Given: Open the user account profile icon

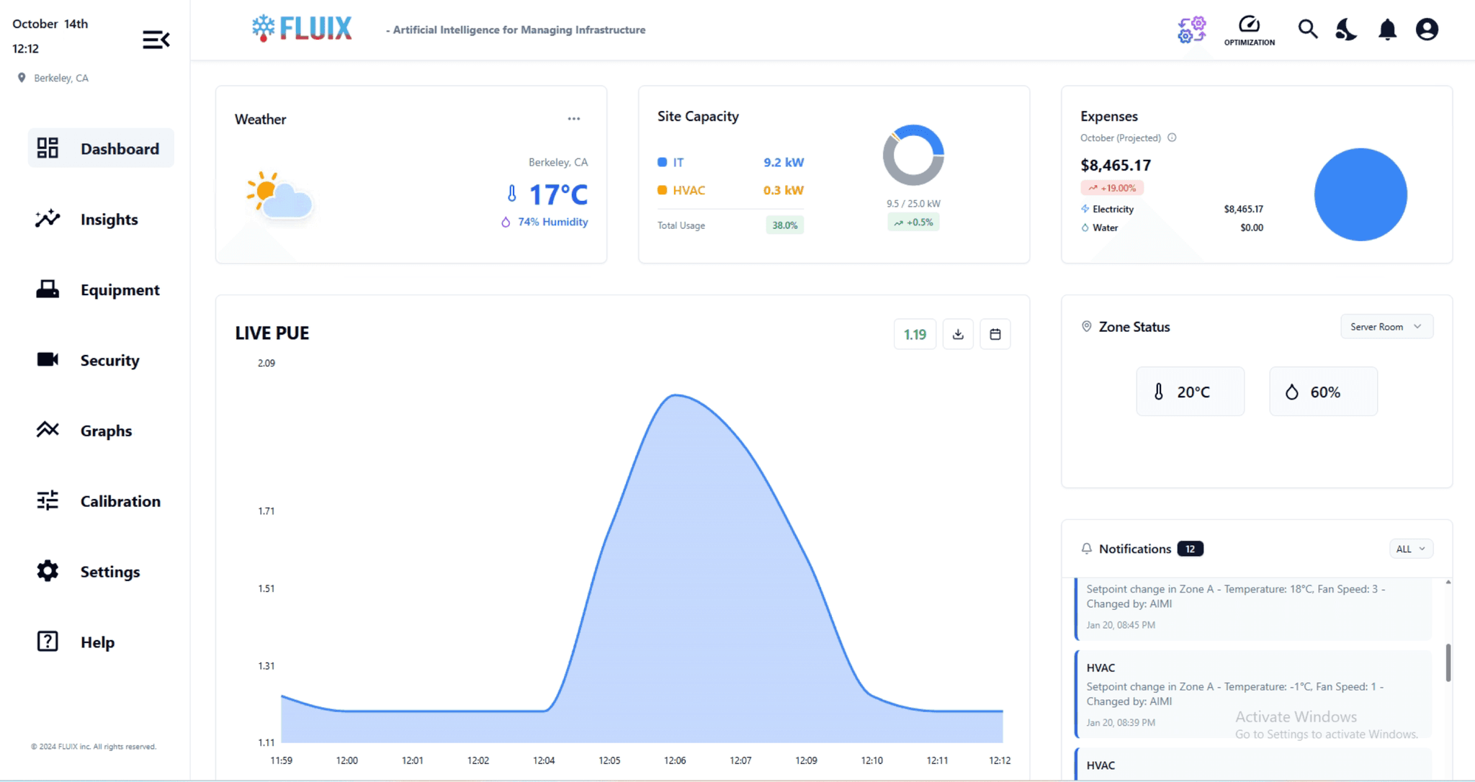Looking at the screenshot, I should pyautogui.click(x=1426, y=30).
